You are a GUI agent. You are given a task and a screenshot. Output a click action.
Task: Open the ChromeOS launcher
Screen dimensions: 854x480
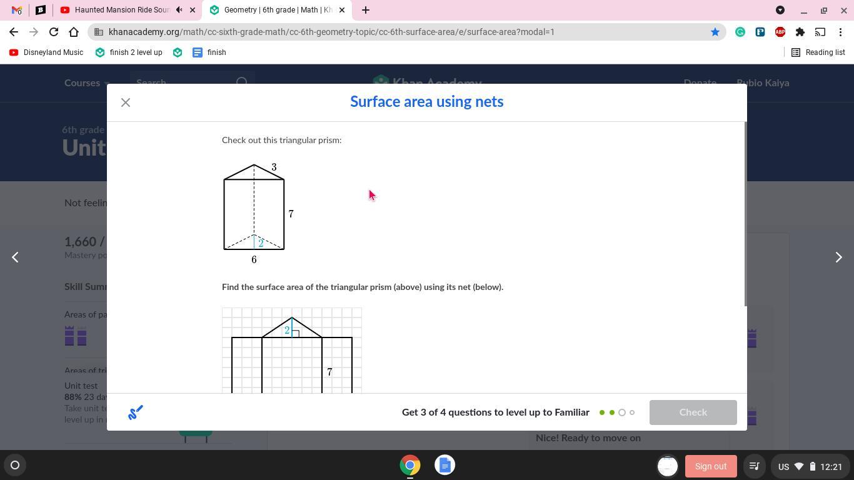[x=15, y=465]
